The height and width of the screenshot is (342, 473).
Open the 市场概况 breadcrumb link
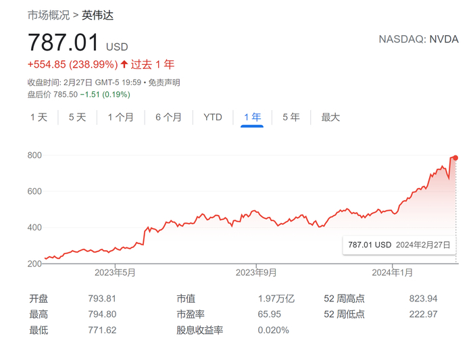49,15
